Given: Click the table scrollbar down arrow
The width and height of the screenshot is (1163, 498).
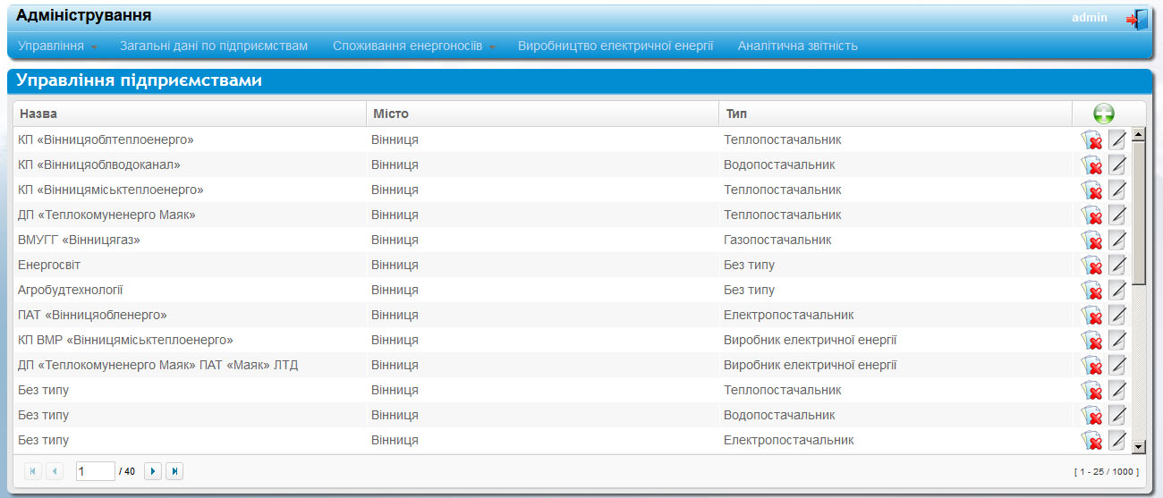Looking at the screenshot, I should click(x=1139, y=446).
